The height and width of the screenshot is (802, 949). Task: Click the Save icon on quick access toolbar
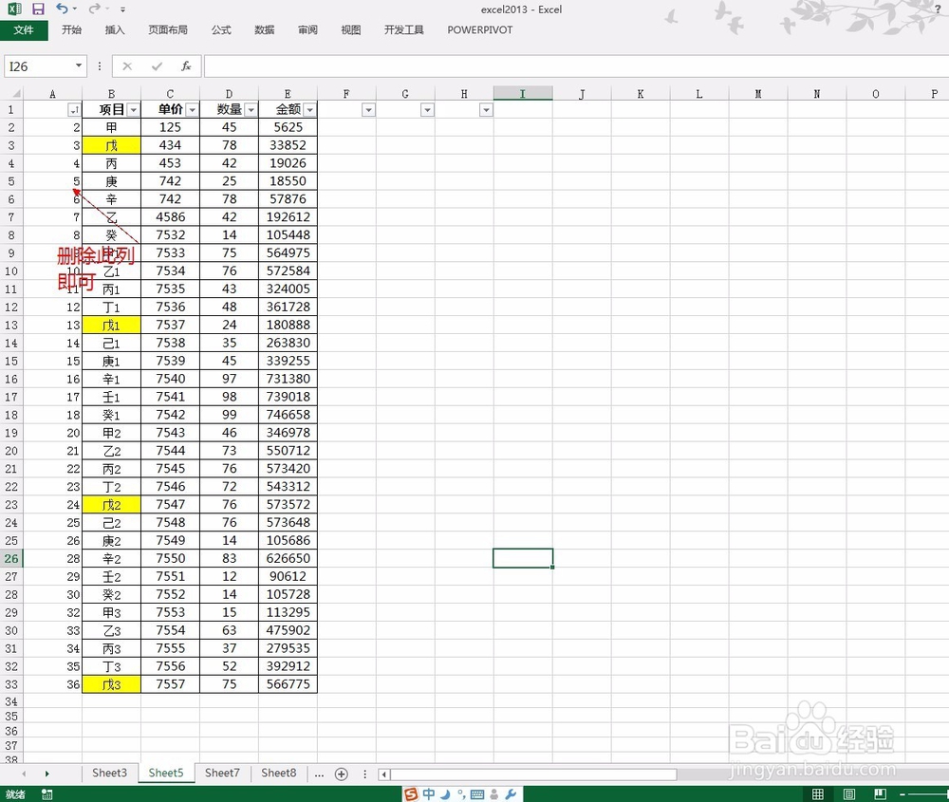38,9
